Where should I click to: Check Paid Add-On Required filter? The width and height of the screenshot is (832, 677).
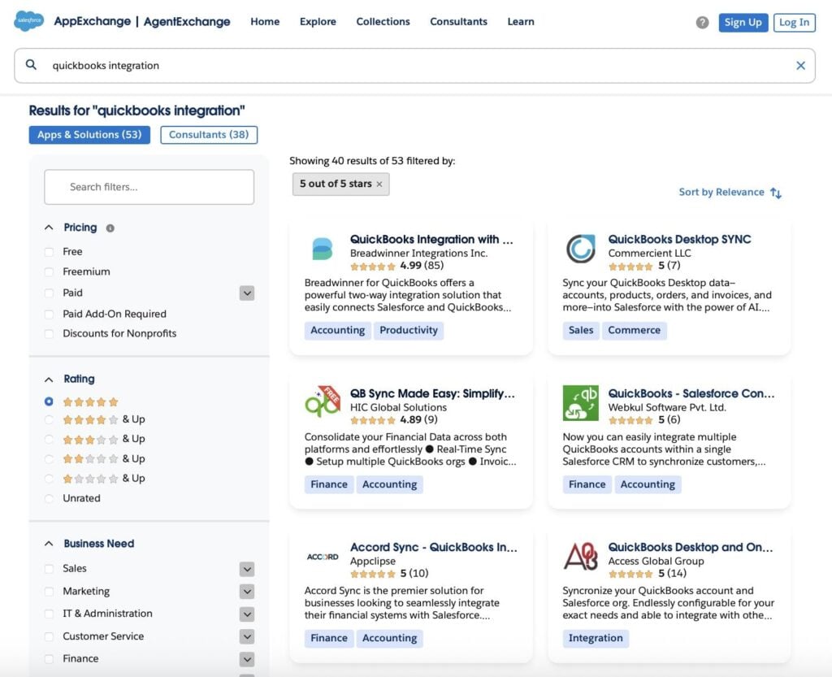click(49, 314)
